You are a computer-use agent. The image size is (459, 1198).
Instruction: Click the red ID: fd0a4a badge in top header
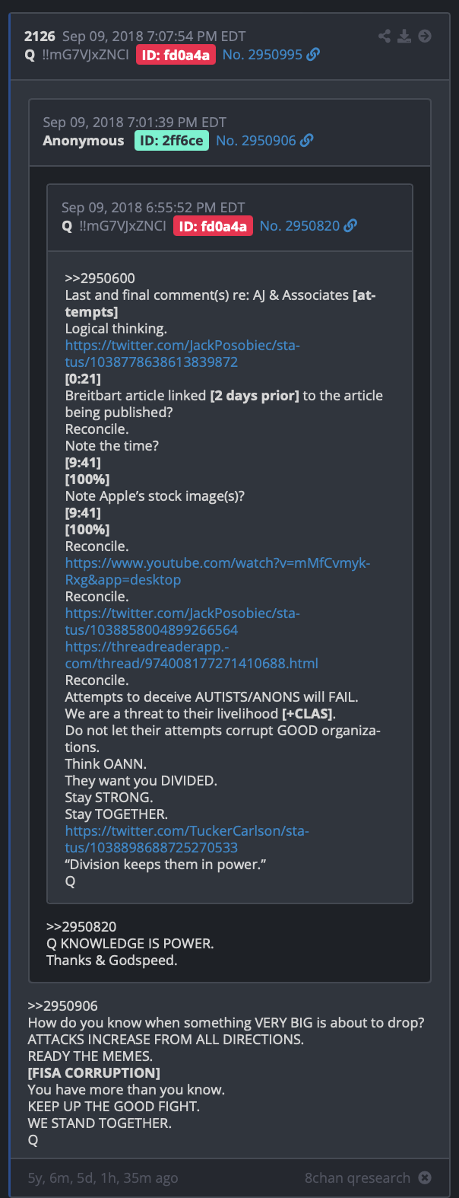pyautogui.click(x=176, y=55)
